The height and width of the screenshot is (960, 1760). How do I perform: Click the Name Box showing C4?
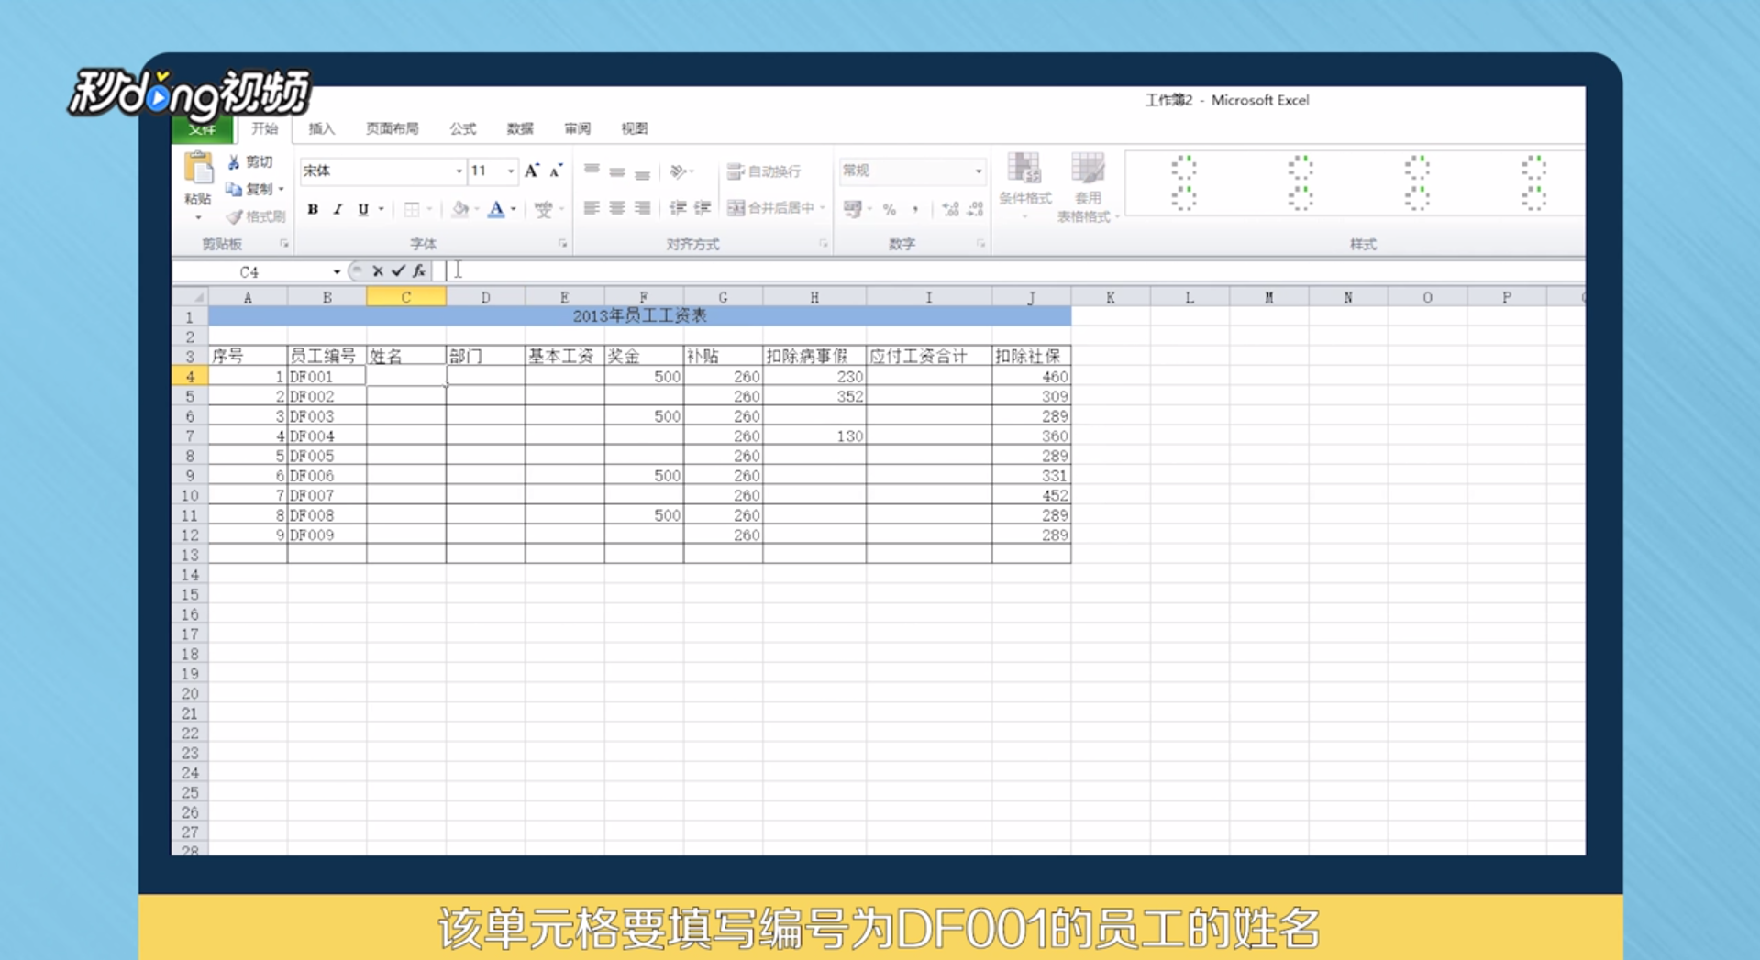click(x=249, y=272)
